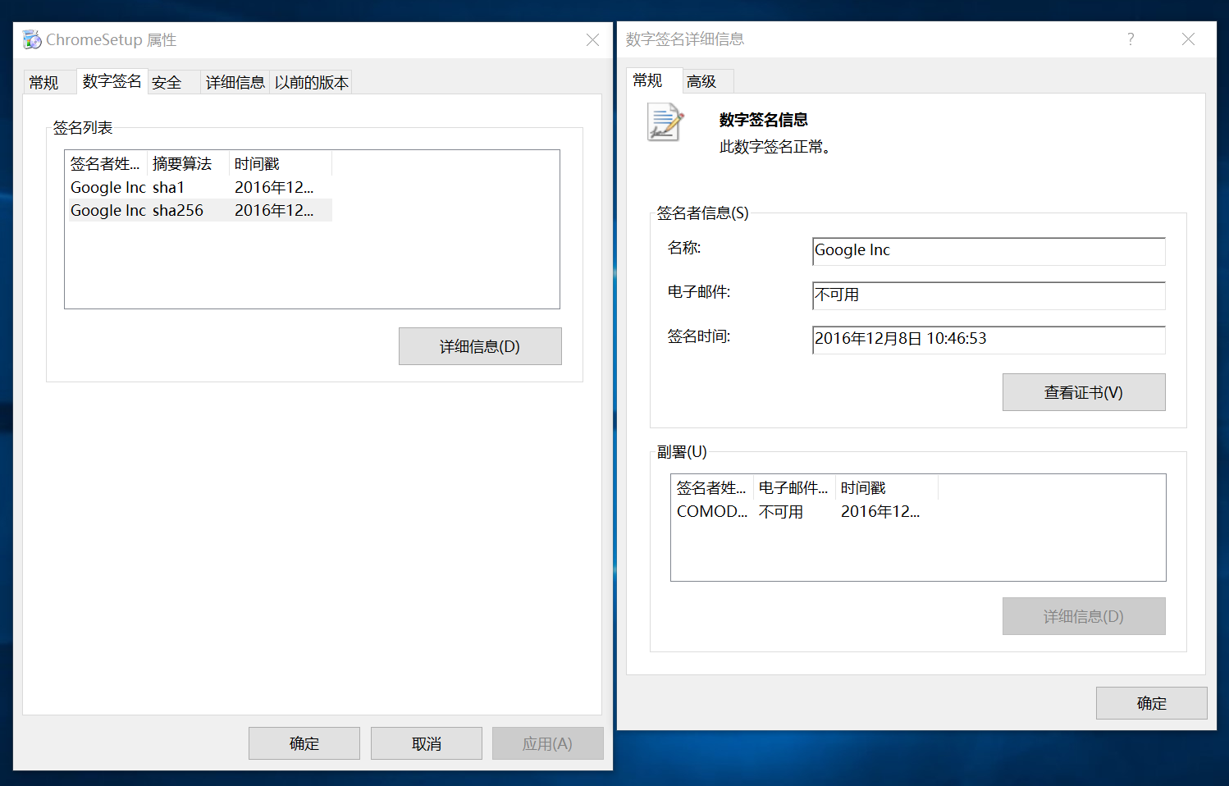
Task: Click 取消 to cancel properties
Action: point(427,743)
